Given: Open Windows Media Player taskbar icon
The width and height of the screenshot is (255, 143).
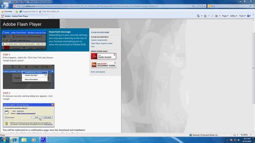Looking at the screenshot, I should point(33,140).
